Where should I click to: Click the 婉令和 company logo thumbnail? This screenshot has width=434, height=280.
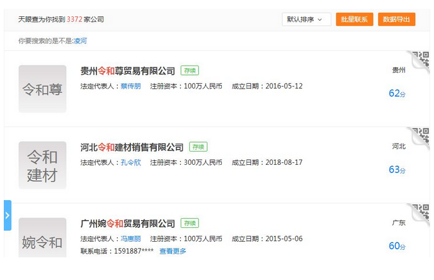point(42,239)
